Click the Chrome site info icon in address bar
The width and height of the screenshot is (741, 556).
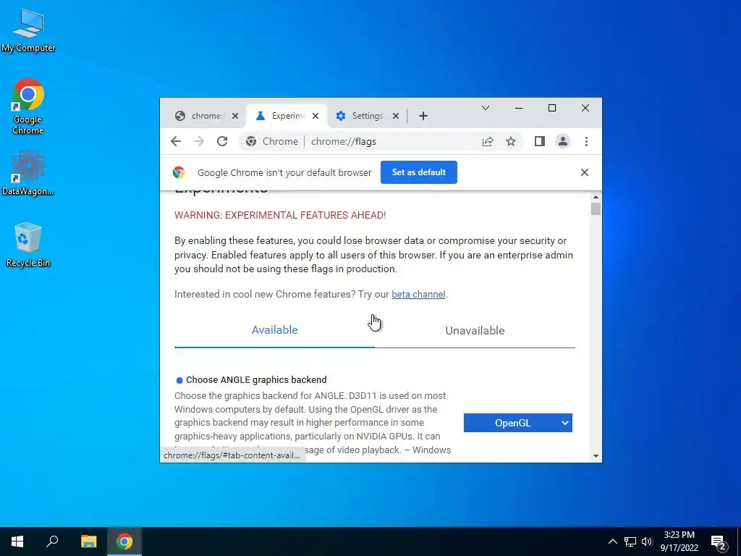coord(251,141)
